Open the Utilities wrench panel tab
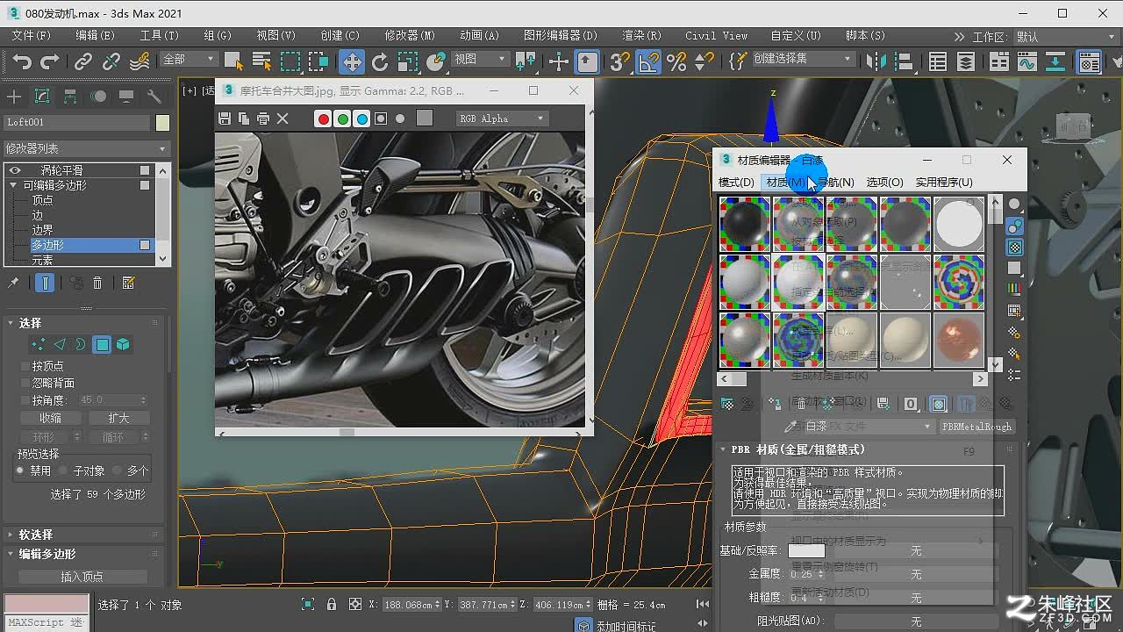Image resolution: width=1123 pixels, height=632 pixels. coord(154,97)
